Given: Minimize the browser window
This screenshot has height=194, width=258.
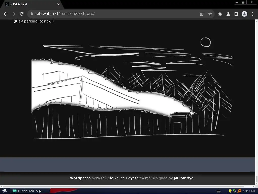Looking at the screenshot, I should (237, 2).
